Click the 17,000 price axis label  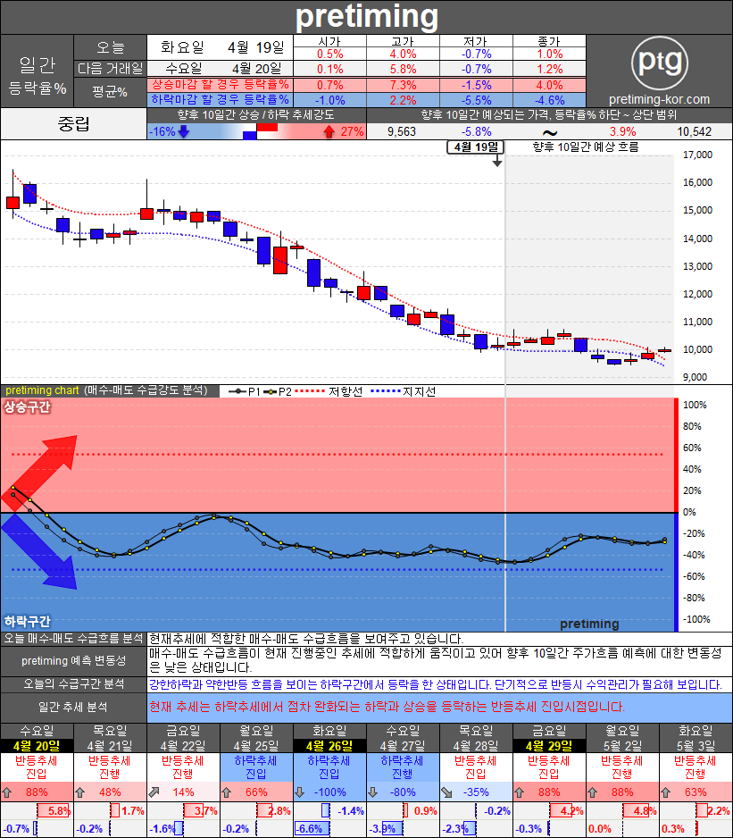(x=698, y=155)
